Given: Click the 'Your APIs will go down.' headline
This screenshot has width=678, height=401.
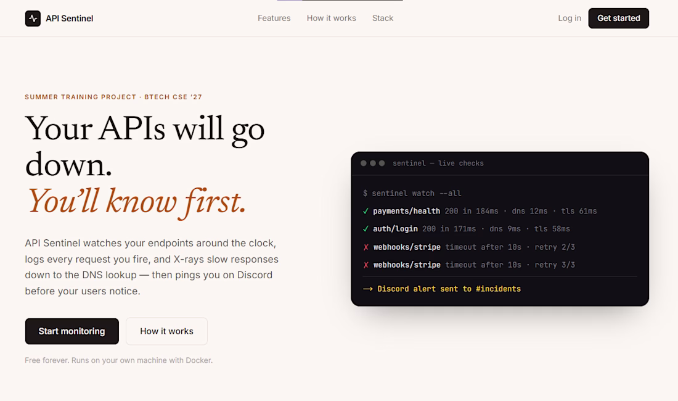Looking at the screenshot, I should (x=144, y=146).
